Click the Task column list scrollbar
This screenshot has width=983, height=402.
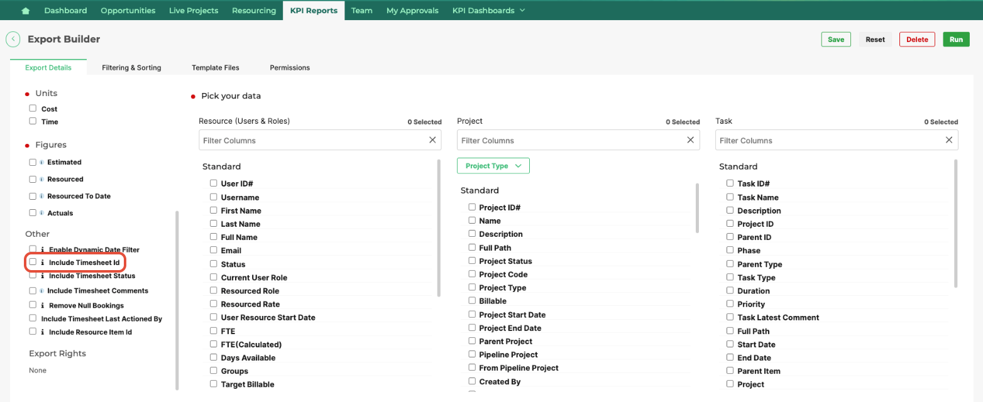point(956,224)
